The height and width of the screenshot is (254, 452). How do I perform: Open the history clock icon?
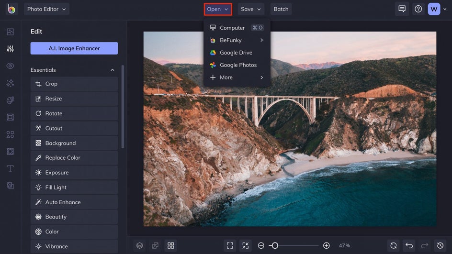point(440,245)
